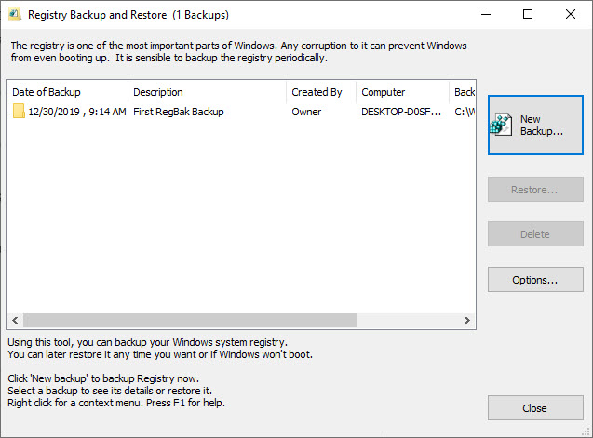Image resolution: width=593 pixels, height=438 pixels.
Task: Close the dialog with the Close button
Action: pos(535,408)
